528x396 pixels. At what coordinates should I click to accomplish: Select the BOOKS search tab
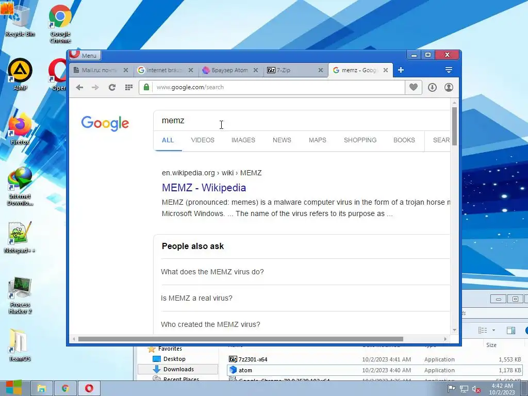(x=404, y=140)
